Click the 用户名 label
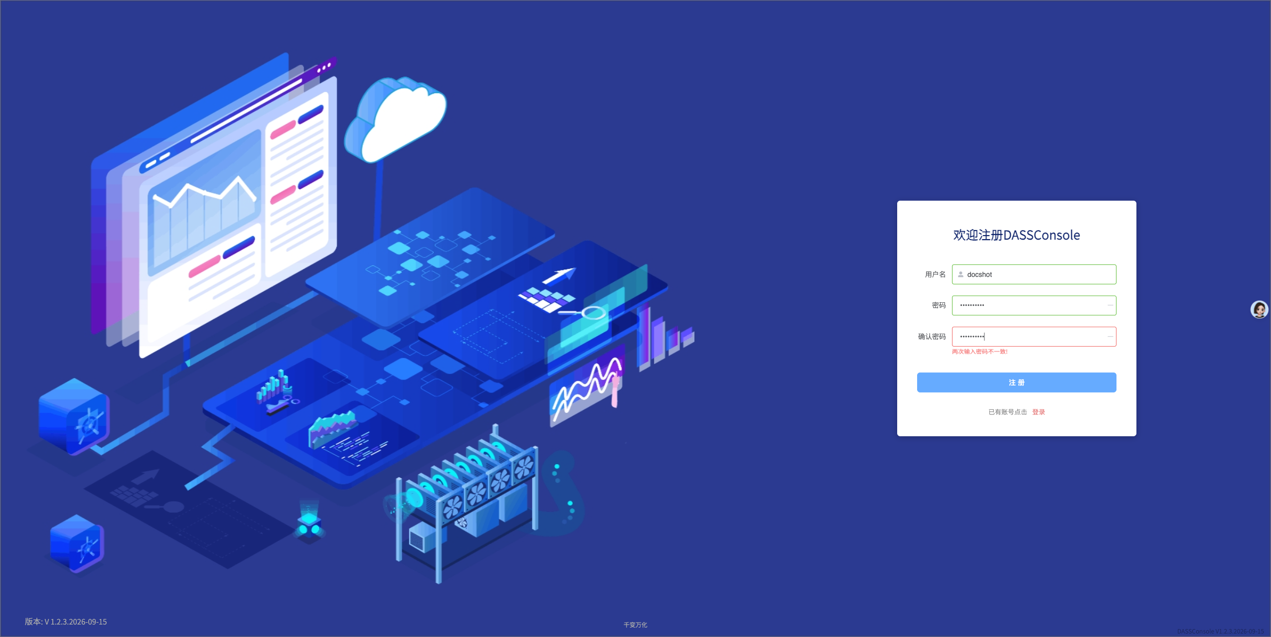 935,274
